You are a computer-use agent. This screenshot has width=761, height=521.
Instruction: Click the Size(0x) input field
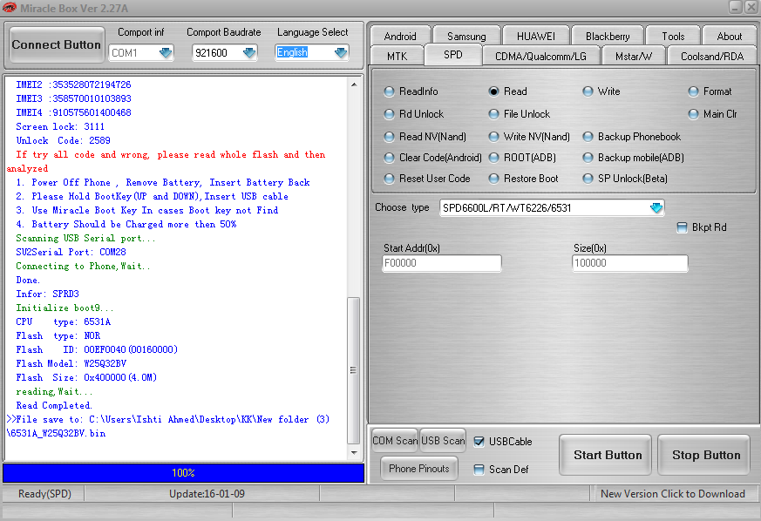click(x=629, y=263)
